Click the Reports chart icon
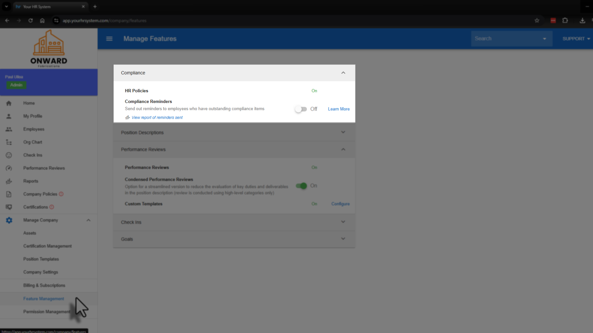The image size is (593, 333). pos(9,181)
